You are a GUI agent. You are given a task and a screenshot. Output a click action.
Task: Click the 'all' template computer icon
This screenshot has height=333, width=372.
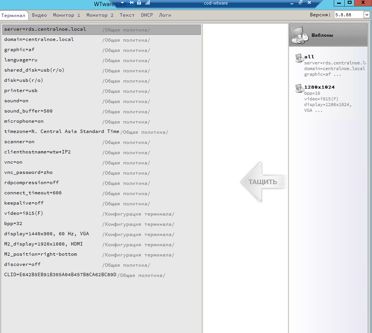click(299, 58)
